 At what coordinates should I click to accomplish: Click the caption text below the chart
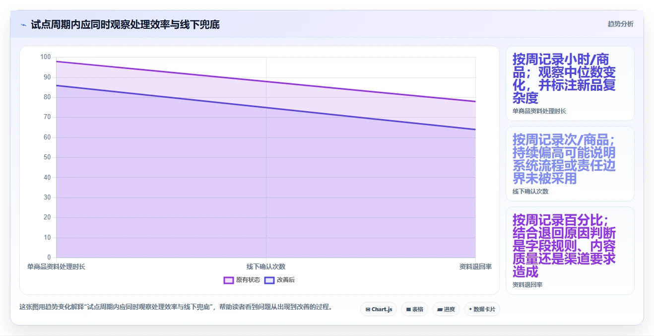(176, 307)
